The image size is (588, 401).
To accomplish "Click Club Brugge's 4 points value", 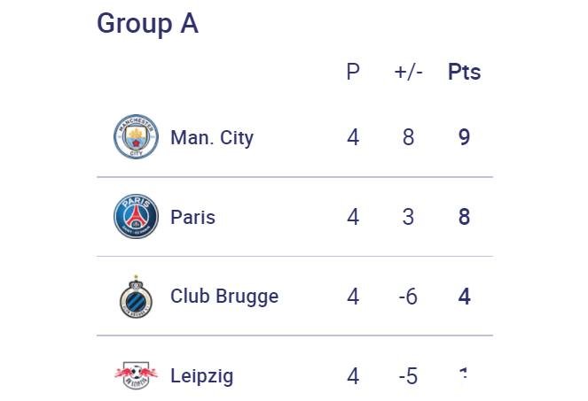I will 464,297.
